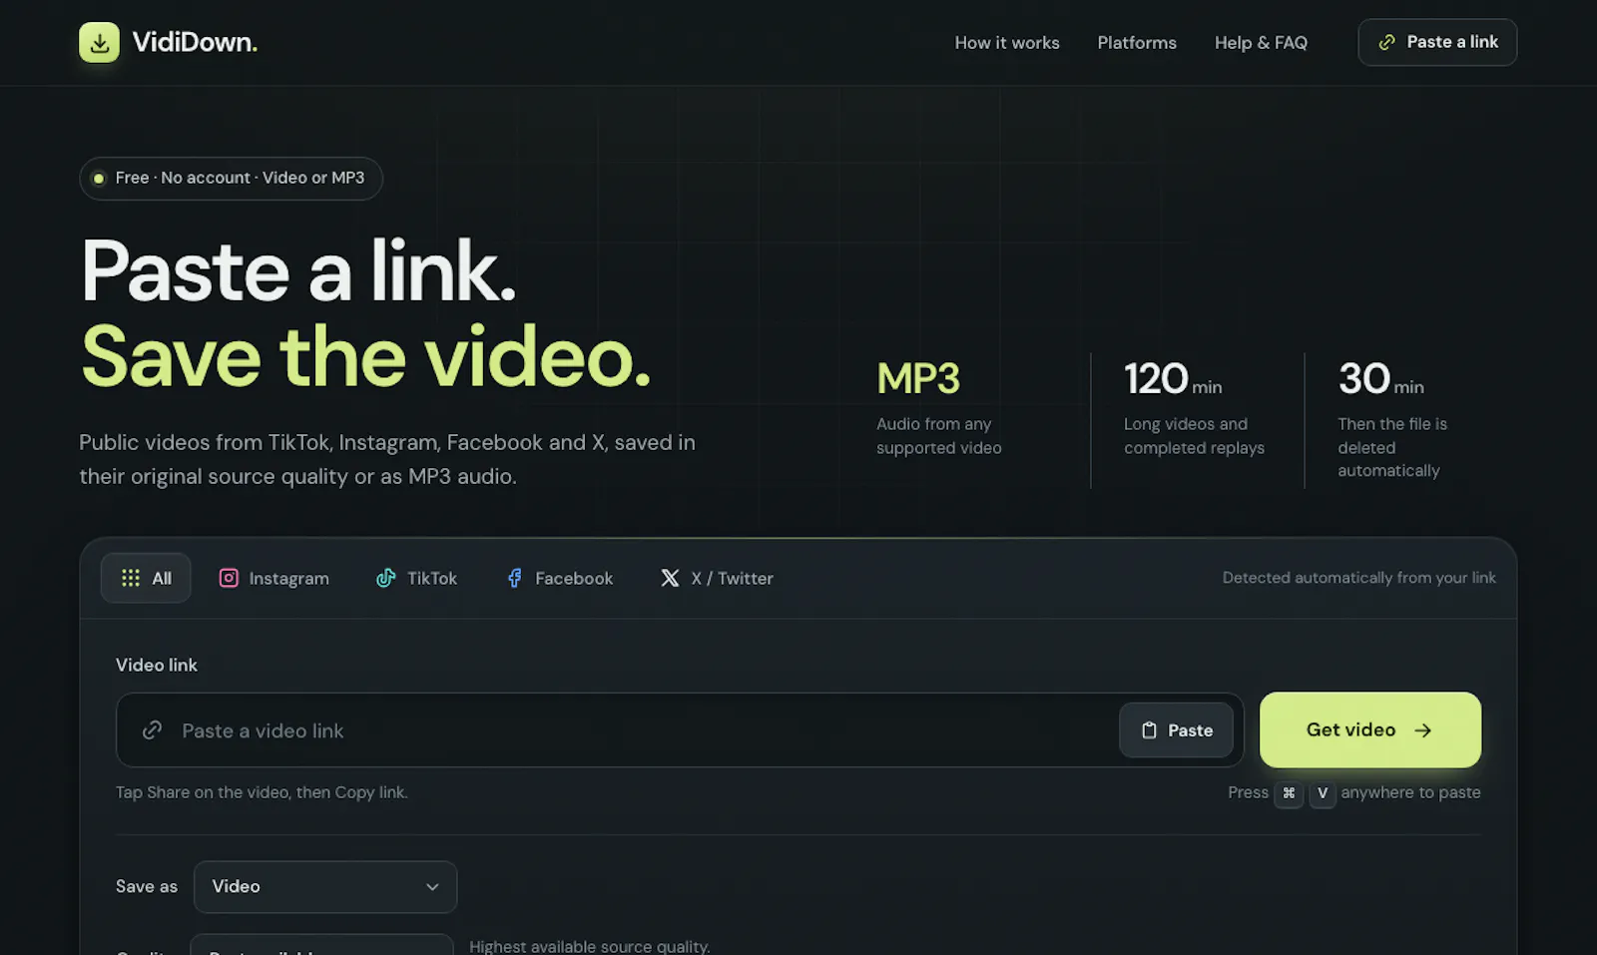This screenshot has height=955, width=1597.
Task: Click the VidiDown download logo icon
Action: click(x=99, y=42)
